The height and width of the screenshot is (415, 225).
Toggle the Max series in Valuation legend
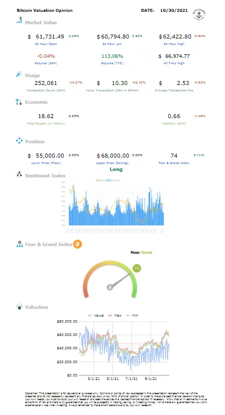(115, 316)
